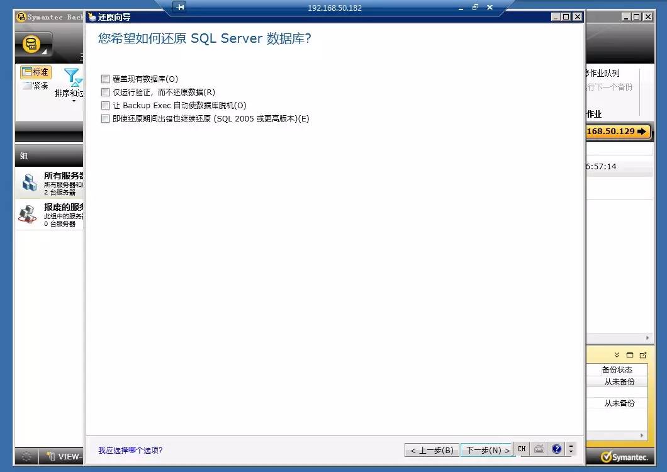
Task: Click the 组 panel header
Action: click(x=49, y=156)
